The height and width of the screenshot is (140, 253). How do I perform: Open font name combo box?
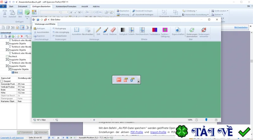coord(50,12)
